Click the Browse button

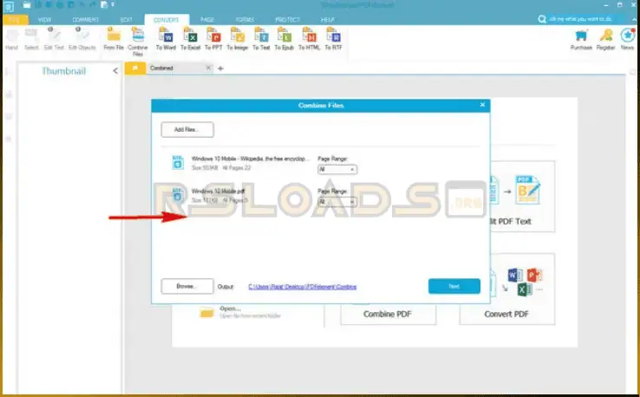coord(187,286)
